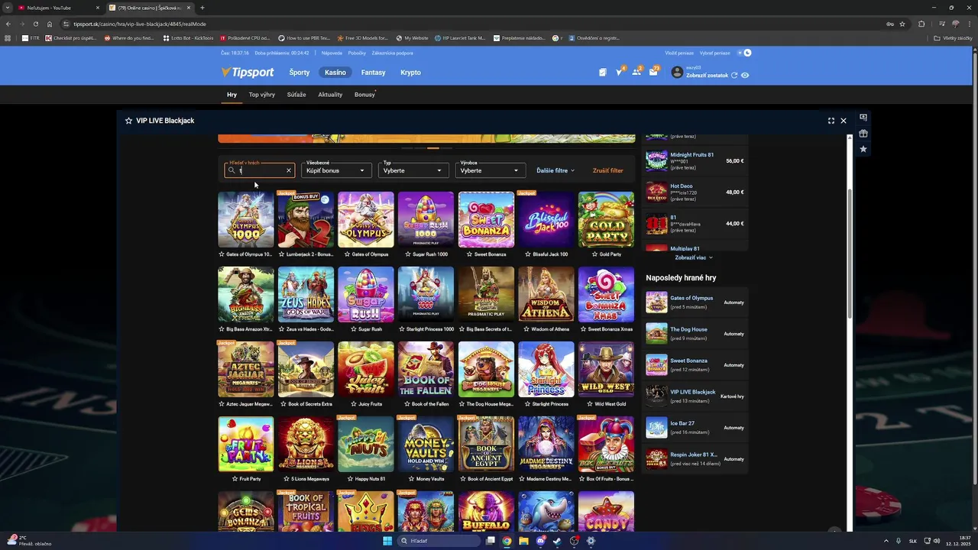Open Krypto in the main navigation
Screen dimensions: 978x550
pyautogui.click(x=410, y=73)
